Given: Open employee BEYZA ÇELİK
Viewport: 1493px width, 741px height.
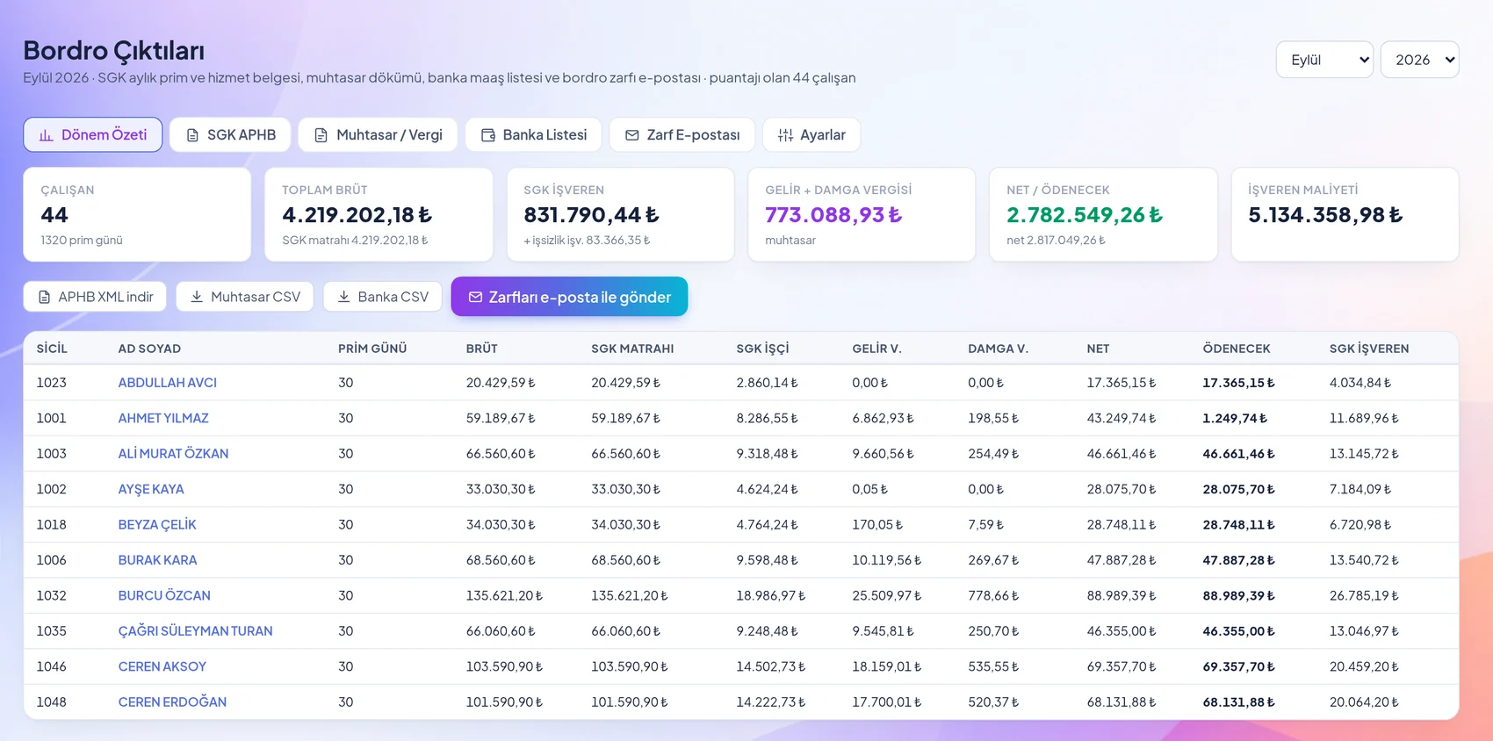Looking at the screenshot, I should point(157,525).
